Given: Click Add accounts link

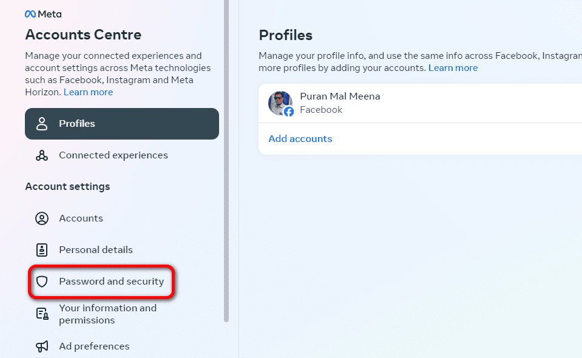Looking at the screenshot, I should pyautogui.click(x=300, y=139).
